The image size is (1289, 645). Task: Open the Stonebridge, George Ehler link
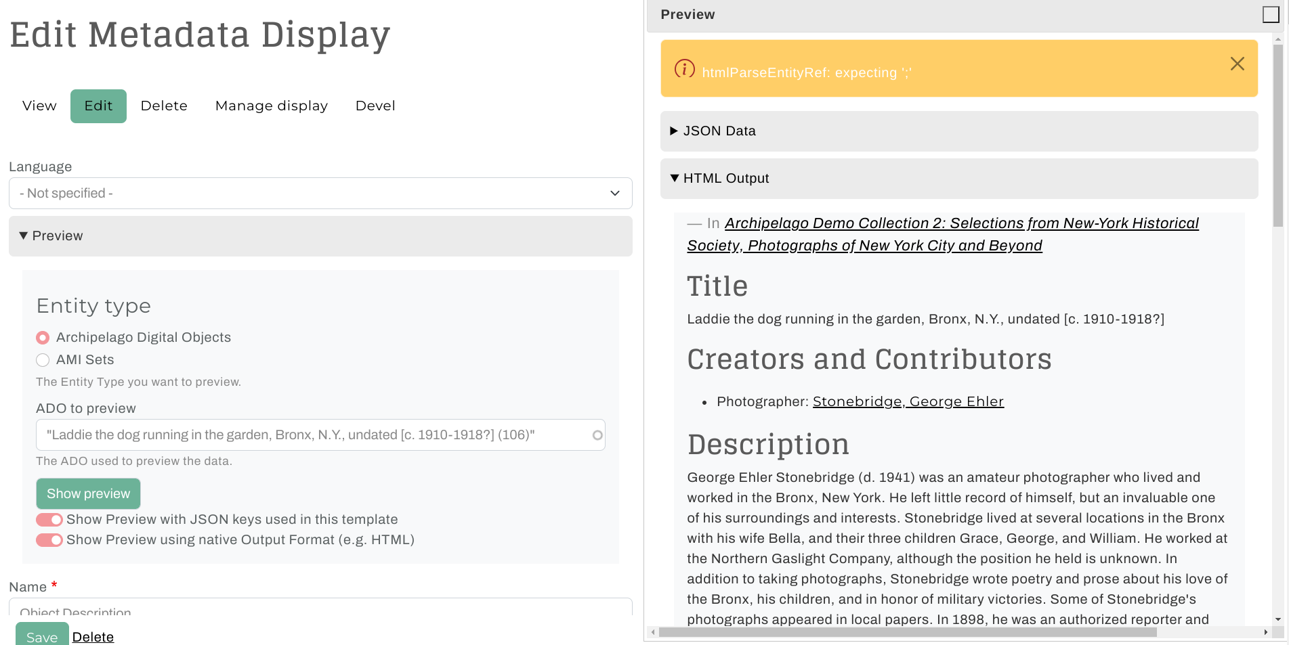[x=908, y=402]
